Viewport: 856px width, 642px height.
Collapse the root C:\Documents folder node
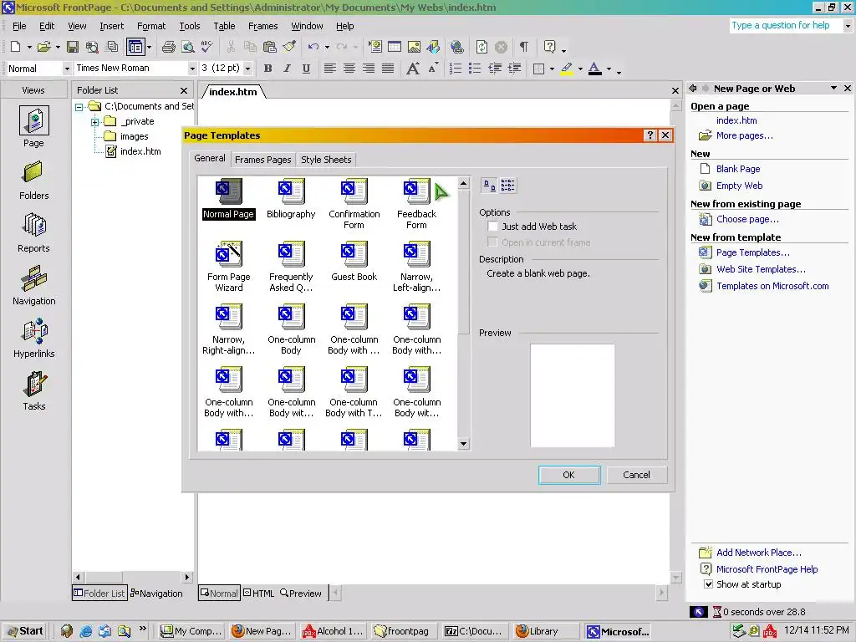point(79,107)
